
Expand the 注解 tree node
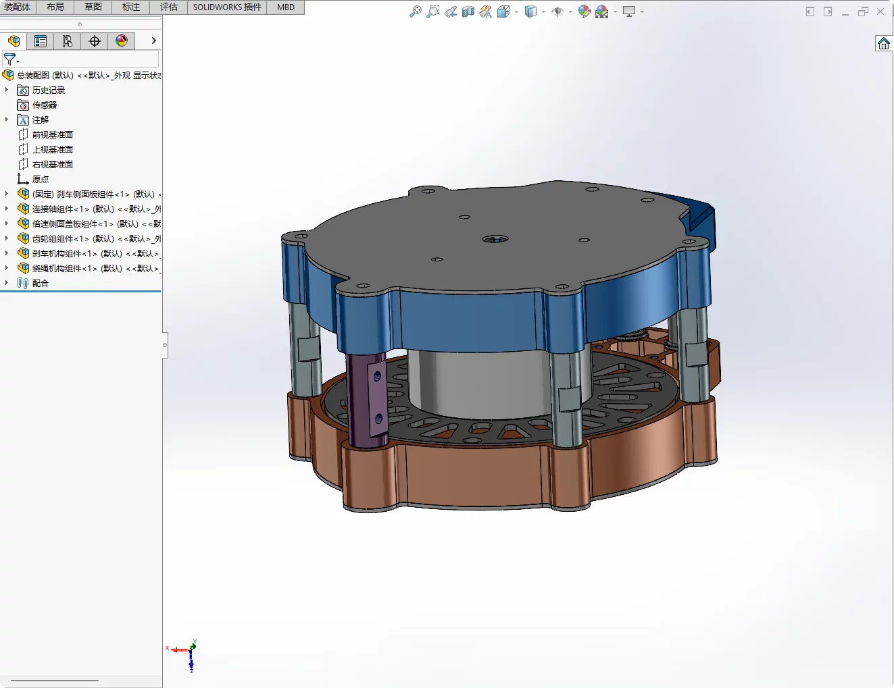pyautogui.click(x=7, y=120)
